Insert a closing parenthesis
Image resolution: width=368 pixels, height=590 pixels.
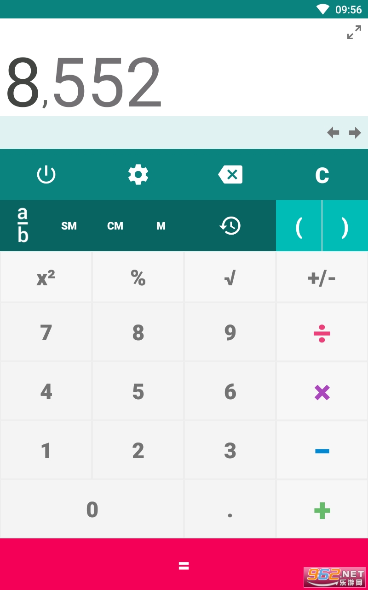(345, 226)
